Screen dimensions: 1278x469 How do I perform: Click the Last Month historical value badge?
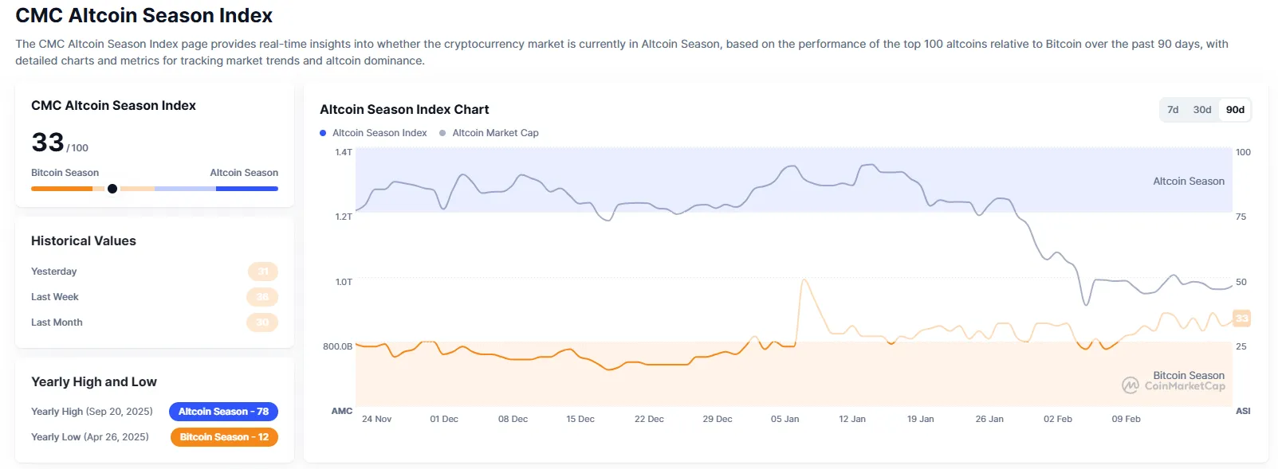click(x=262, y=322)
